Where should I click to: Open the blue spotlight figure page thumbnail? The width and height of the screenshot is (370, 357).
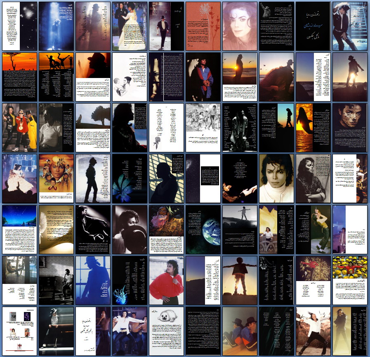coord(56,26)
